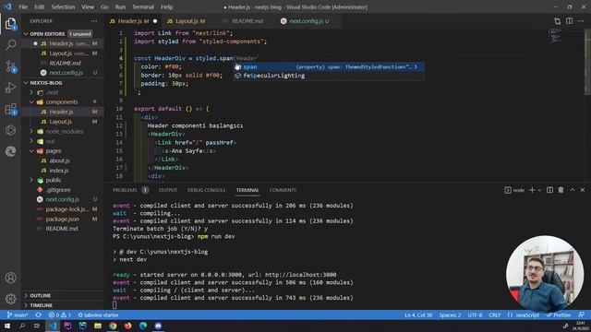Click tabnine starter in status bar
Screen dimensions: 591x332
(98, 315)
